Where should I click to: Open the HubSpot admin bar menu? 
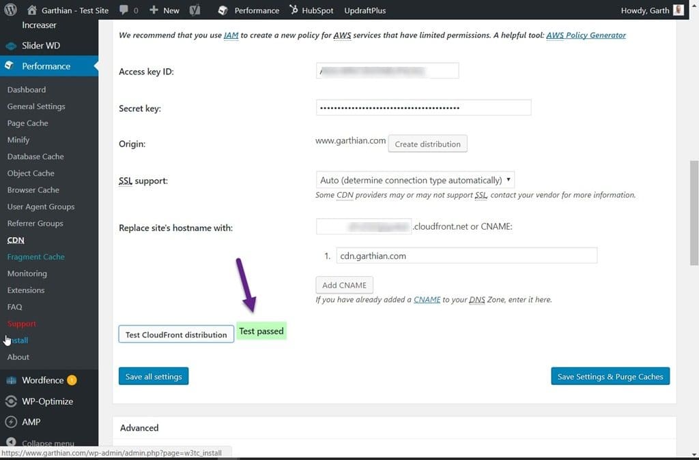click(311, 10)
